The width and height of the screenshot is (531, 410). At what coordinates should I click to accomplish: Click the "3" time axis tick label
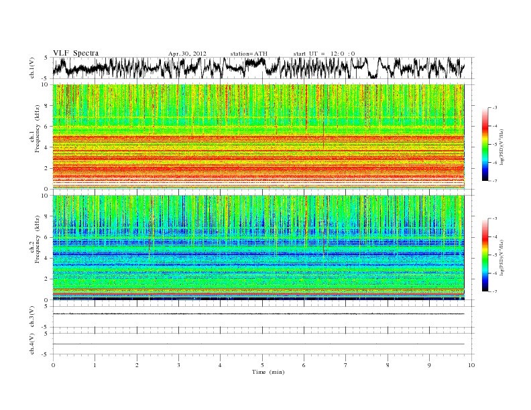click(178, 365)
